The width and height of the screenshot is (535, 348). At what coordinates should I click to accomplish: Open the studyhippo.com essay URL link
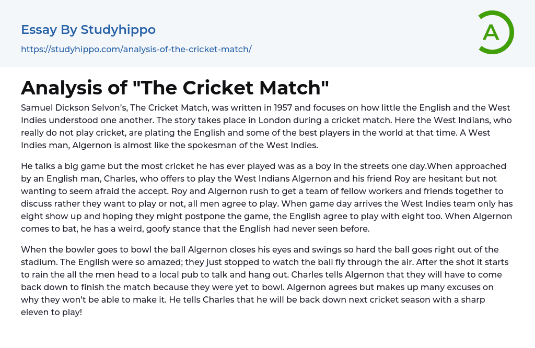point(136,49)
